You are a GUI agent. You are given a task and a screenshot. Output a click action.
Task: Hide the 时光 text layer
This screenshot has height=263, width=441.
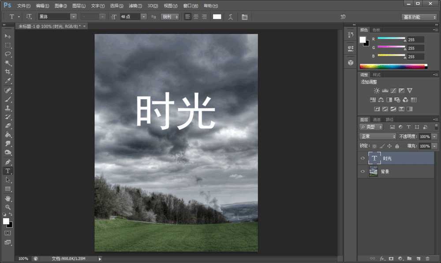[363, 158]
